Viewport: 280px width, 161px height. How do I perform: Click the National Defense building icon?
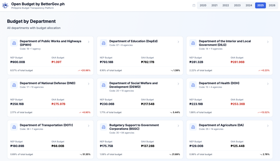14,85
